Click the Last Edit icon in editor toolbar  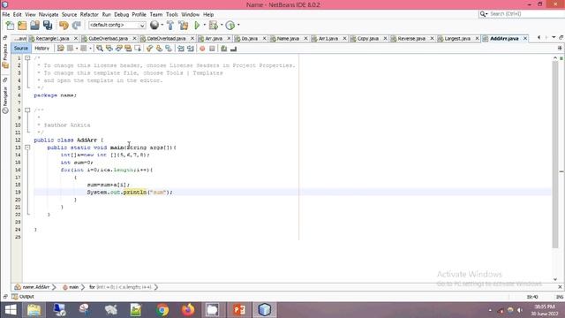tap(61, 49)
